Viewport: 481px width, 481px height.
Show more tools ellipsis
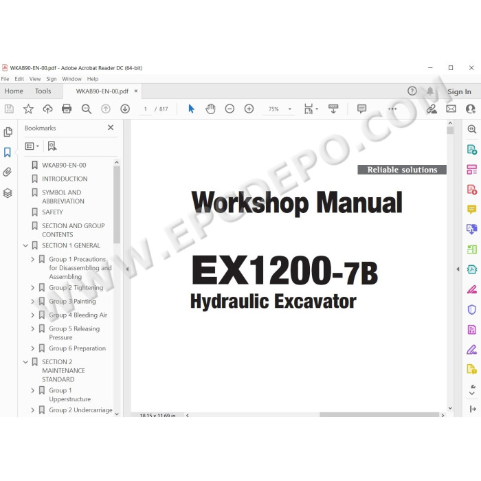[392, 109]
